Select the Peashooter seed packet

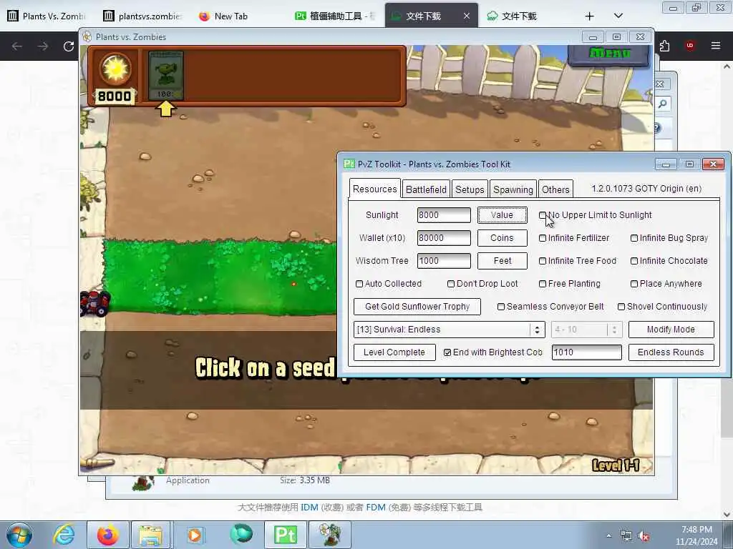click(166, 75)
